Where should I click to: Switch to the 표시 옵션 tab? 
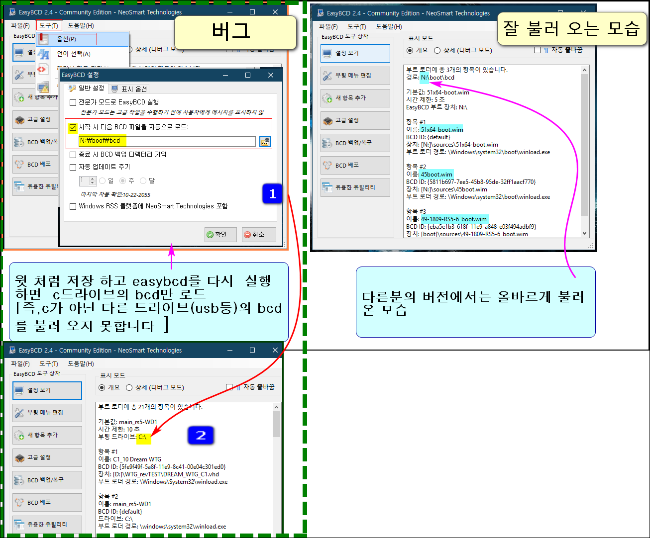click(x=129, y=89)
